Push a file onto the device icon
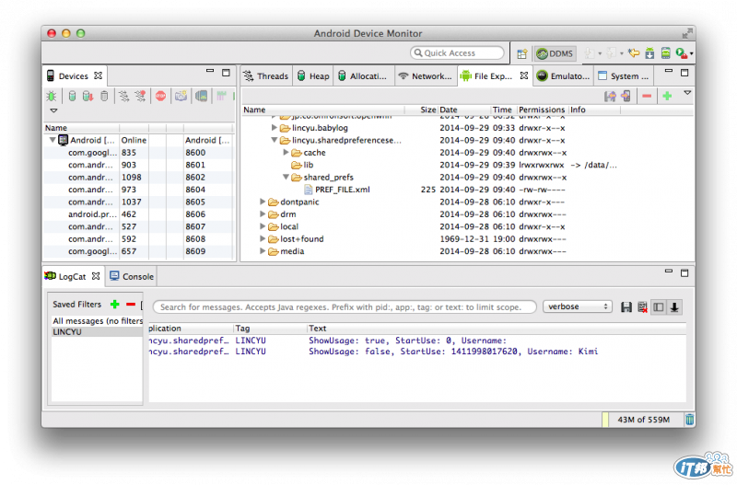The image size is (737, 485). (626, 97)
